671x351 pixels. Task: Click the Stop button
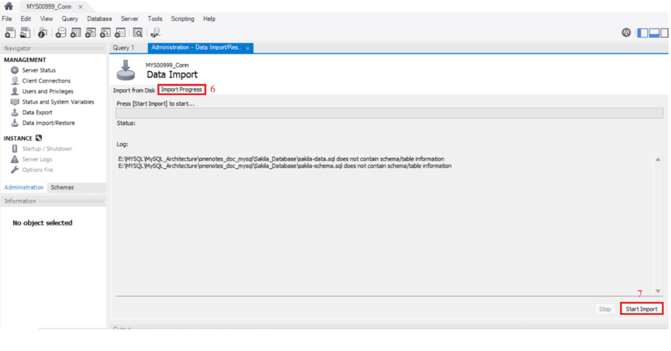click(x=605, y=308)
